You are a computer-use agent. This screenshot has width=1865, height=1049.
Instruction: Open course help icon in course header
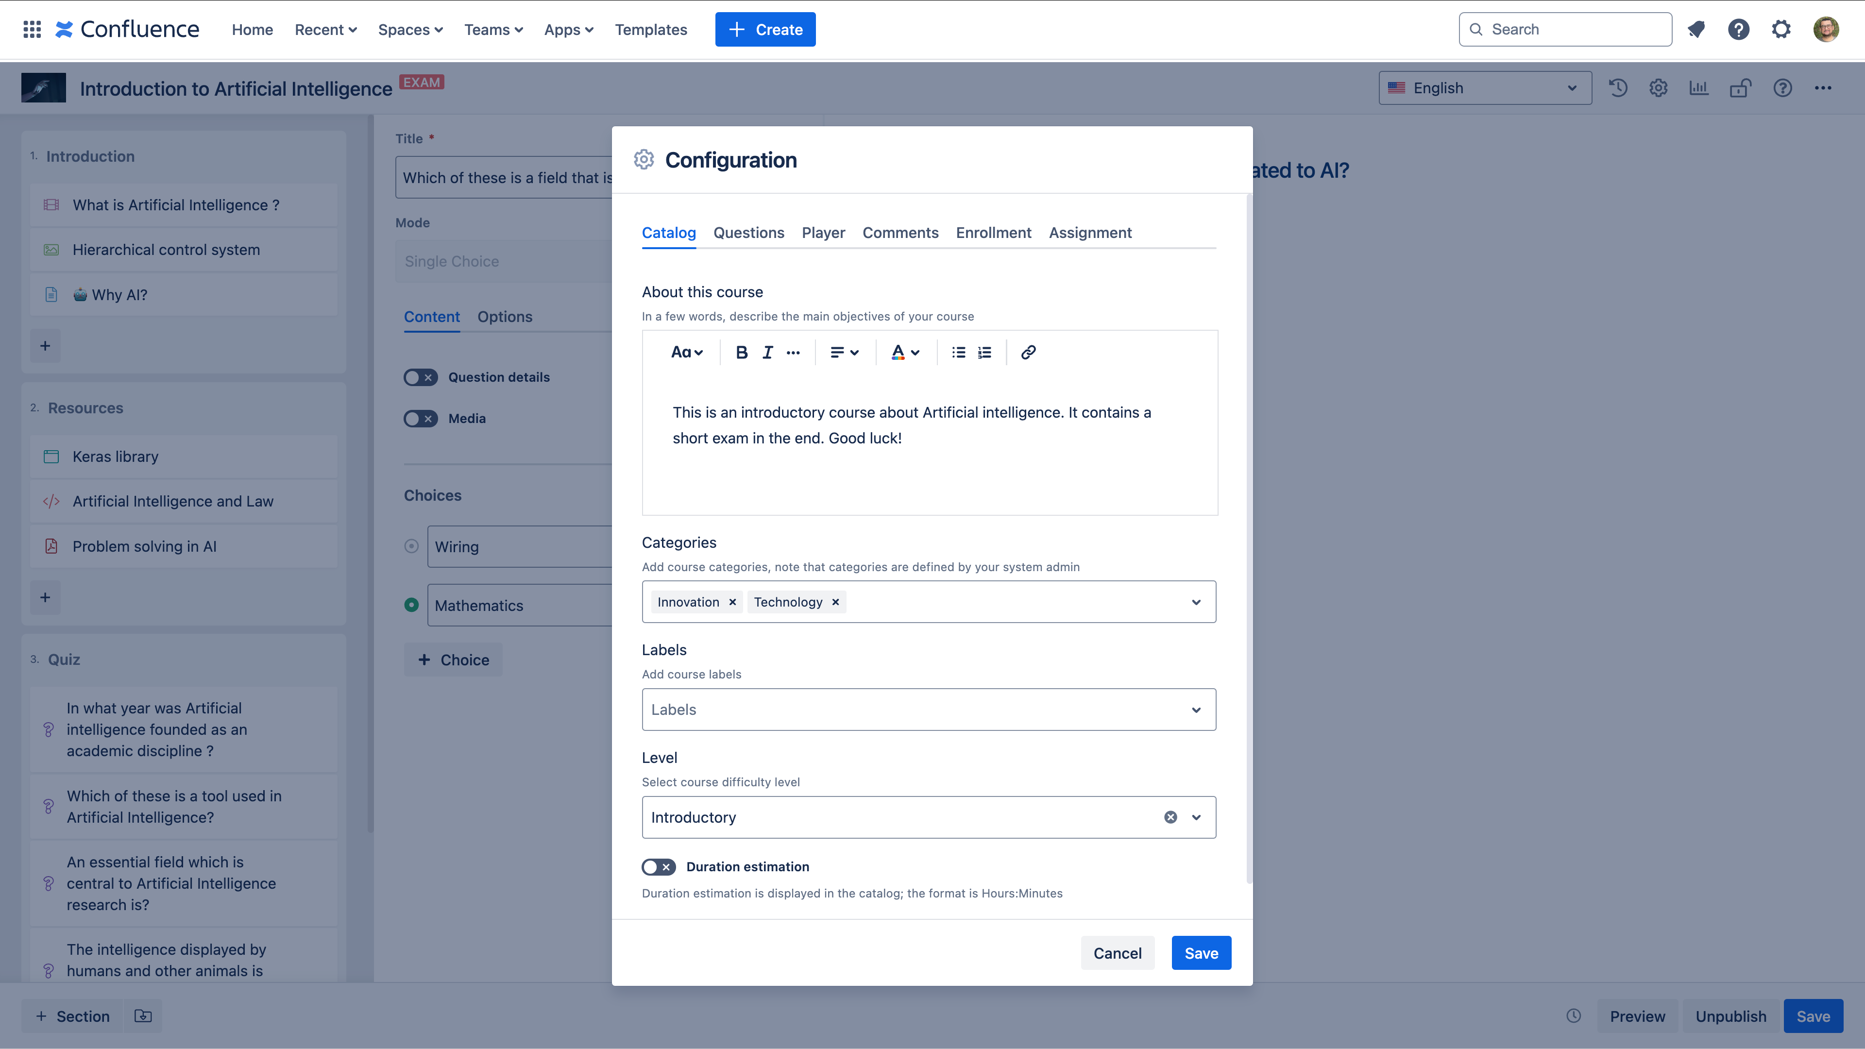(x=1782, y=88)
